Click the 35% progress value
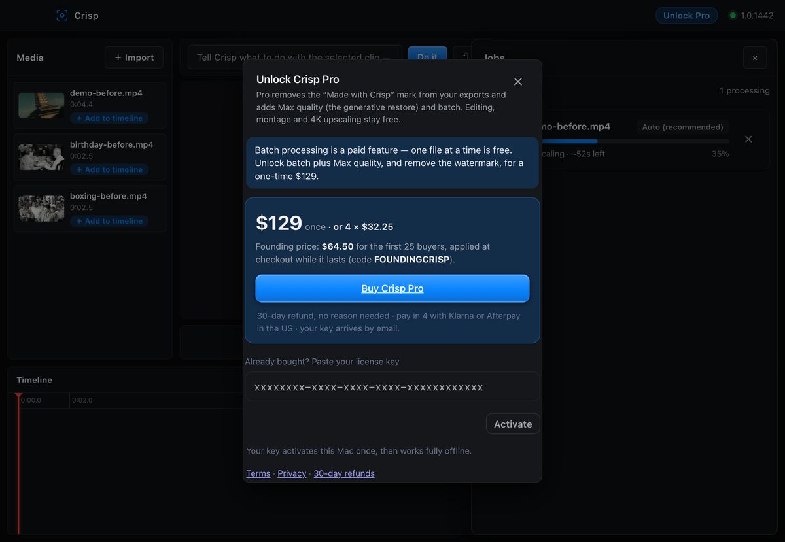785x542 pixels. [x=720, y=154]
